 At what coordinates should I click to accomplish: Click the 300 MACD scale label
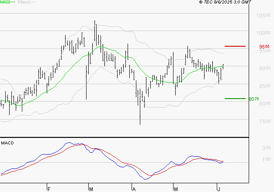coord(267,148)
